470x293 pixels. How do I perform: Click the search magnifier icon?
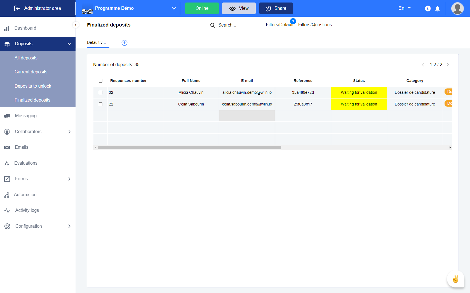coord(213,25)
